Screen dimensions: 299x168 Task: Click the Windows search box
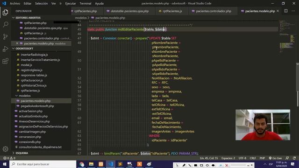[x=43, y=164]
